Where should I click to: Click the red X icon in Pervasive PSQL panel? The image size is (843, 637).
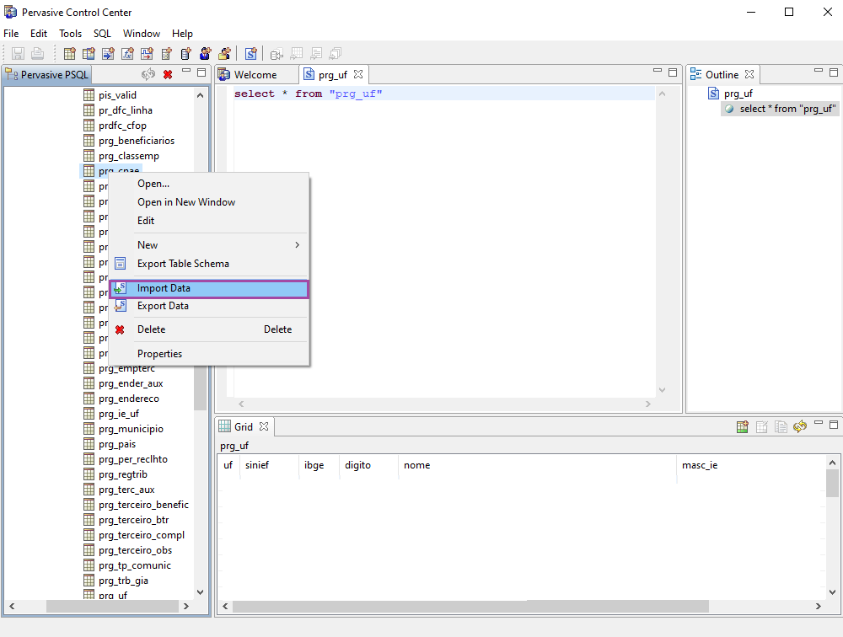(x=168, y=75)
